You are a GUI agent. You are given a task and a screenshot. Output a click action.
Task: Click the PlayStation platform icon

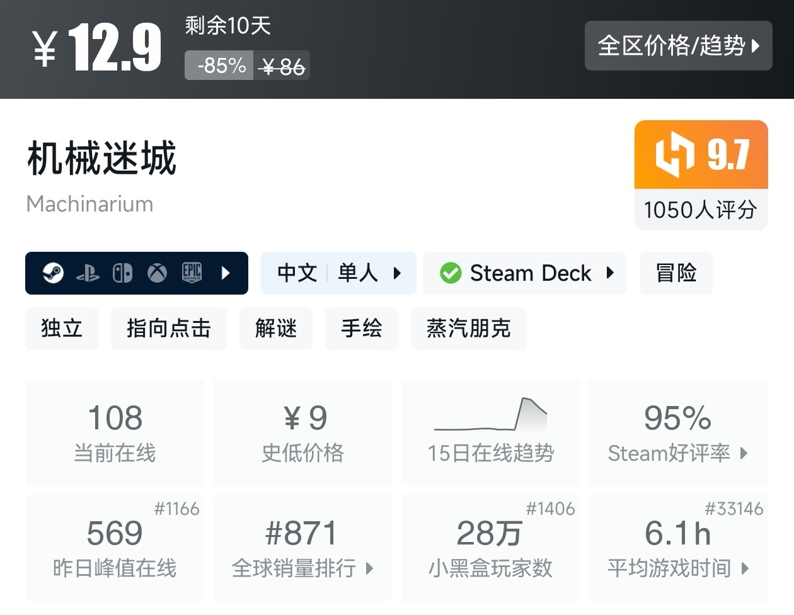(x=88, y=273)
